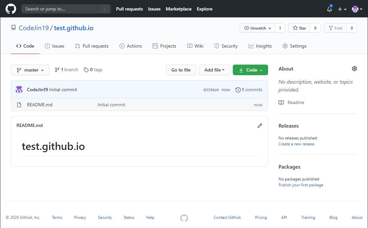368x228 pixels.
Task: Open About settings gear icon
Action: point(355,69)
